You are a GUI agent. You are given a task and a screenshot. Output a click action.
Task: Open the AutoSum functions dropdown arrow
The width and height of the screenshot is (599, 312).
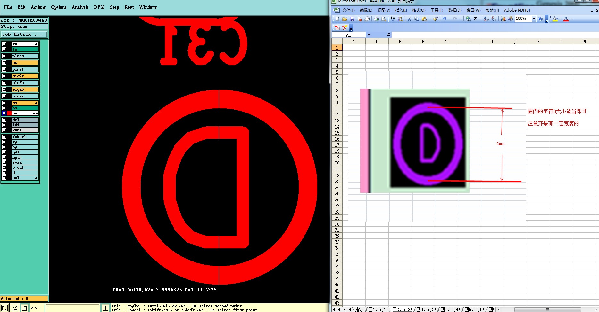coord(481,19)
